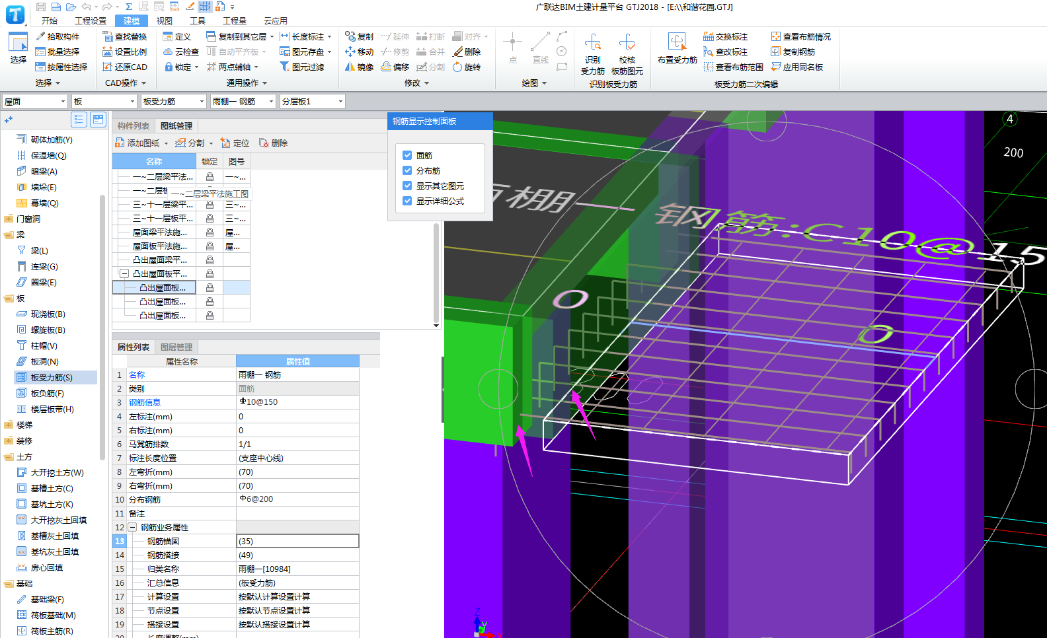Switch to the 工程量 ribbon tab

[x=235, y=21]
